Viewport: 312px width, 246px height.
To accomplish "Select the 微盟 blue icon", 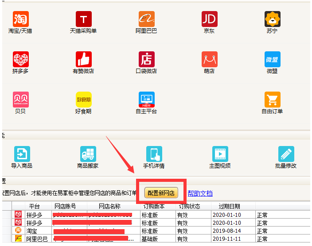I will click(x=272, y=59).
